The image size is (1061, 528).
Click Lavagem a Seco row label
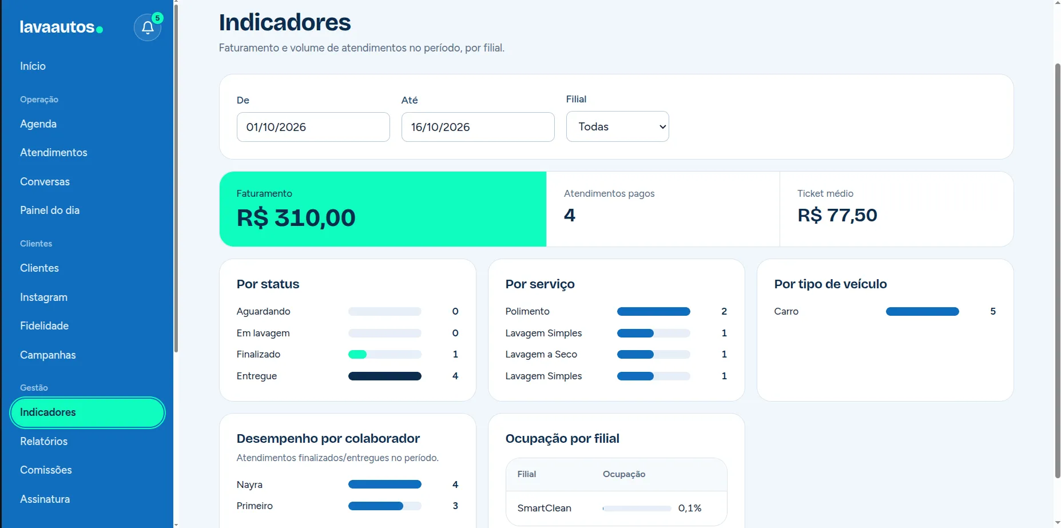click(541, 355)
